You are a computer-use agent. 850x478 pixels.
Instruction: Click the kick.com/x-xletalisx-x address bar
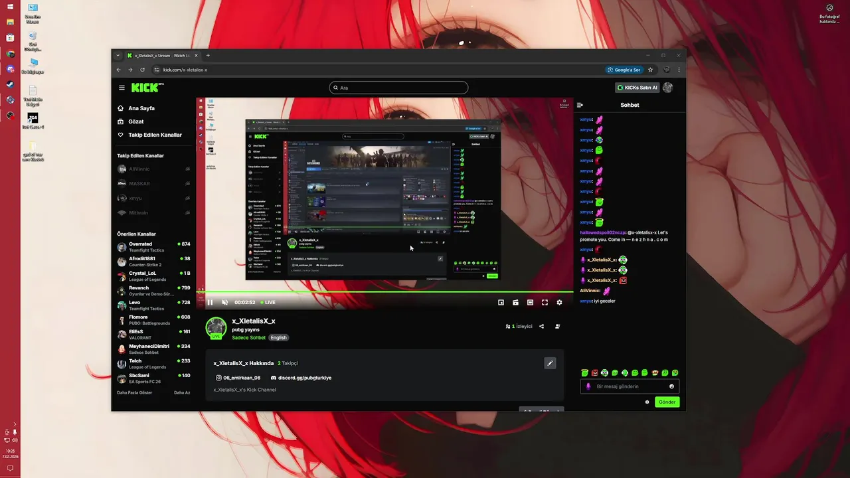(379, 70)
